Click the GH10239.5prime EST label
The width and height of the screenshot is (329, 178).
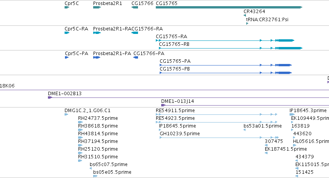tap(180, 133)
